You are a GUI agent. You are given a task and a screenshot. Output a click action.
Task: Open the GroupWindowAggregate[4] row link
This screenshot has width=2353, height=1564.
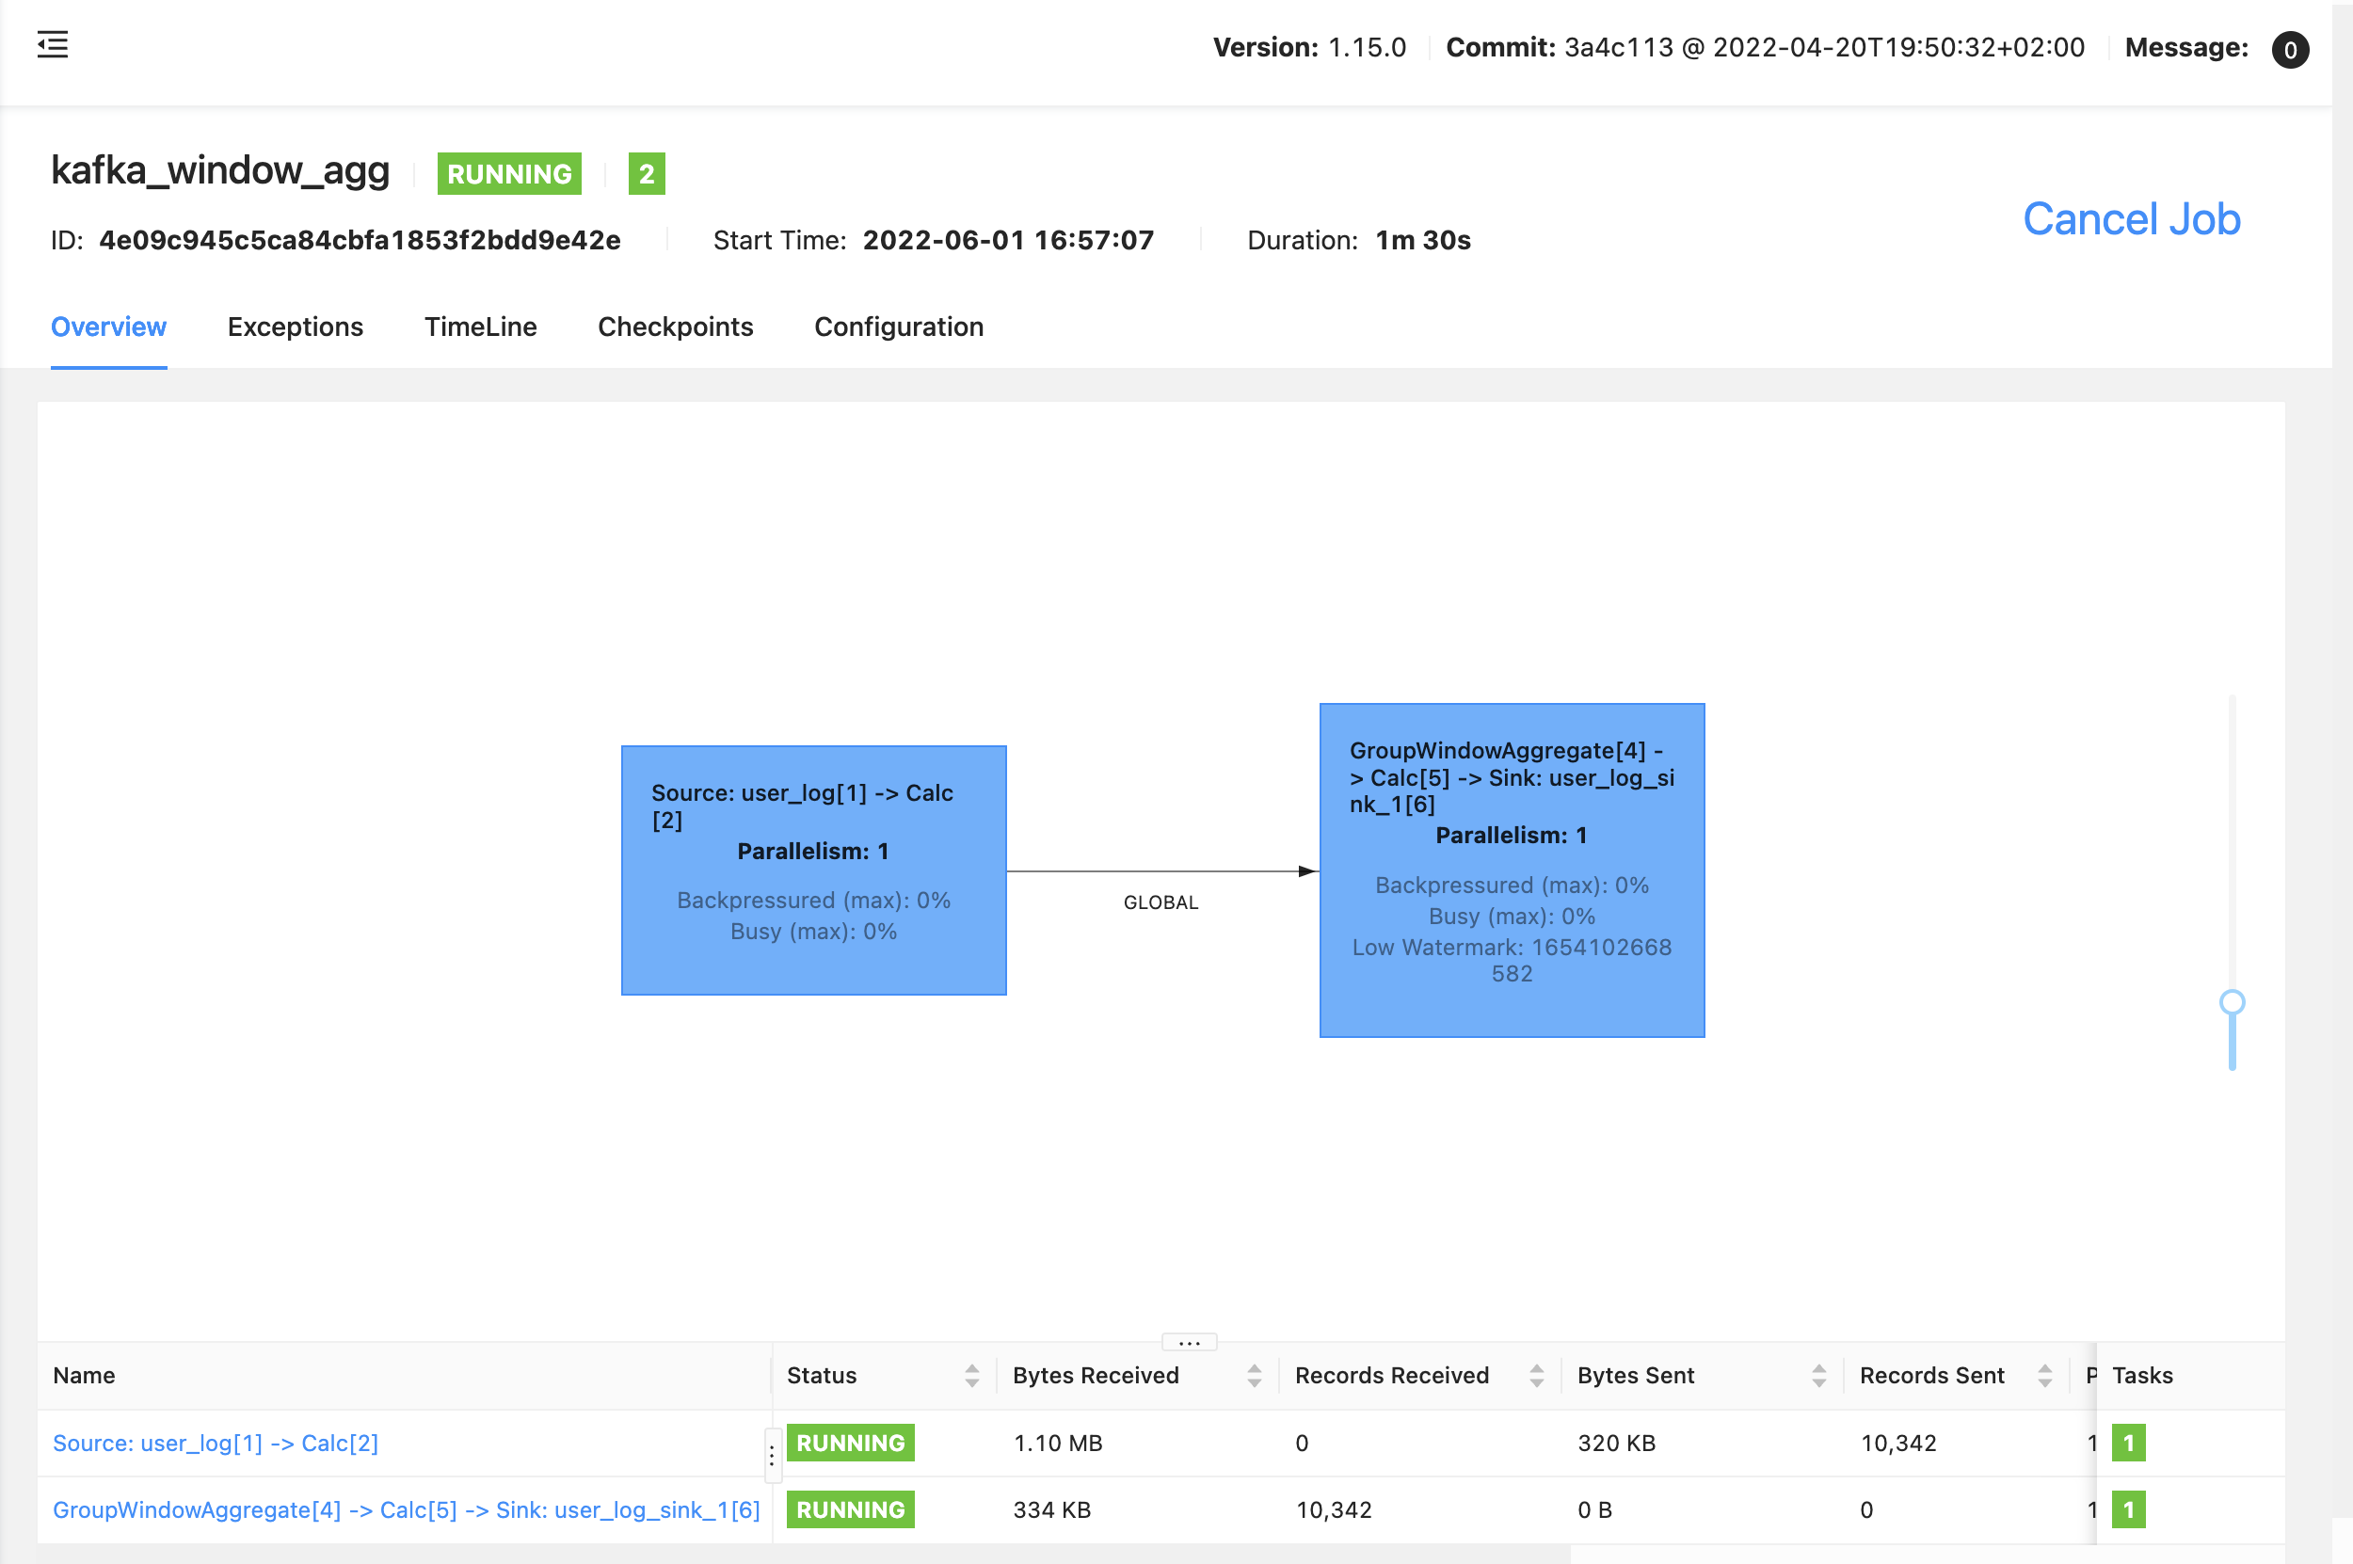point(406,1509)
